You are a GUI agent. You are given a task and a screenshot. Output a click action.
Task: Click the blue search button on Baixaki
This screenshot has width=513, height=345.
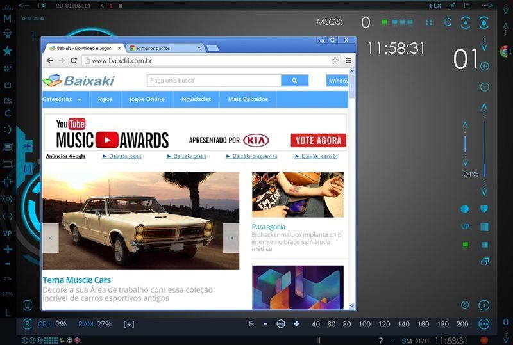click(294, 81)
